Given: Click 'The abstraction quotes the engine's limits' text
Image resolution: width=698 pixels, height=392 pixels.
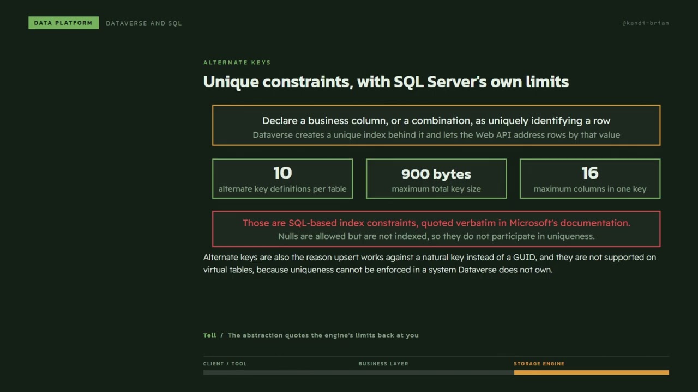Looking at the screenshot, I should click(323, 335).
